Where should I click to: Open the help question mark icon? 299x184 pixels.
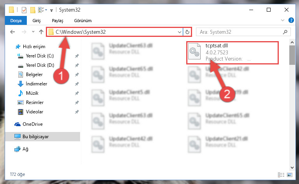click(291, 20)
